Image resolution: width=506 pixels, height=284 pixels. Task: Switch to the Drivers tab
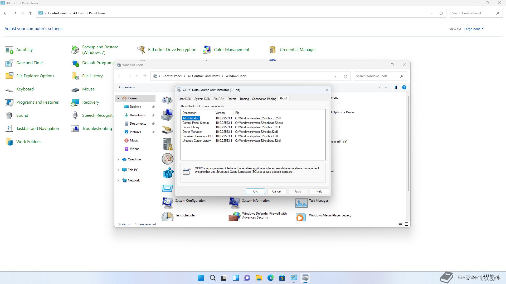pos(232,99)
